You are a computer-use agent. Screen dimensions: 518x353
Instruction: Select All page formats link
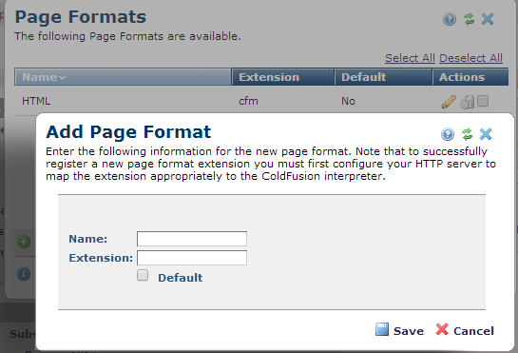410,58
